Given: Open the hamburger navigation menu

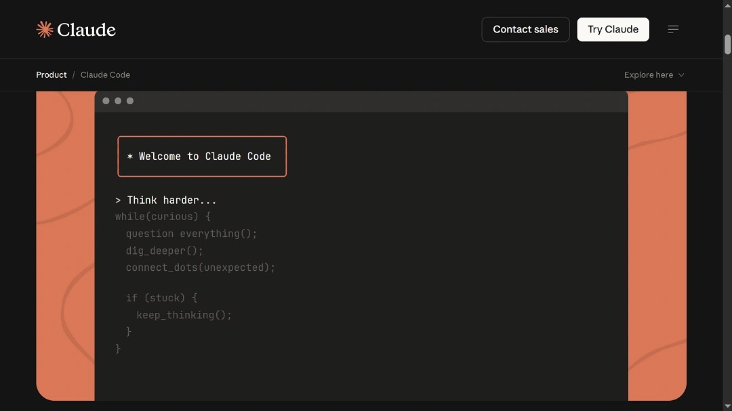Looking at the screenshot, I should (673, 29).
